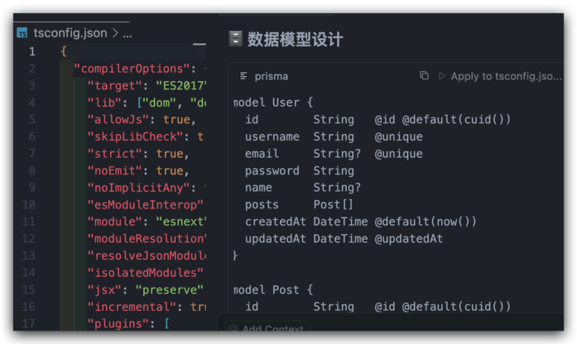This screenshot has width=577, height=344.
Task: Apply code to tsconfig.json
Action: [506, 76]
